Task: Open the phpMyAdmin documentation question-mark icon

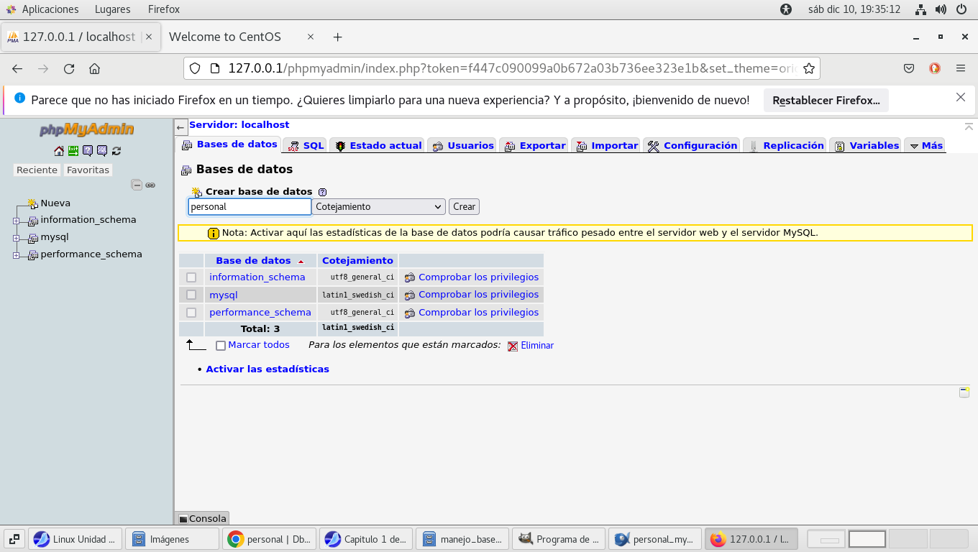Action: [x=88, y=151]
